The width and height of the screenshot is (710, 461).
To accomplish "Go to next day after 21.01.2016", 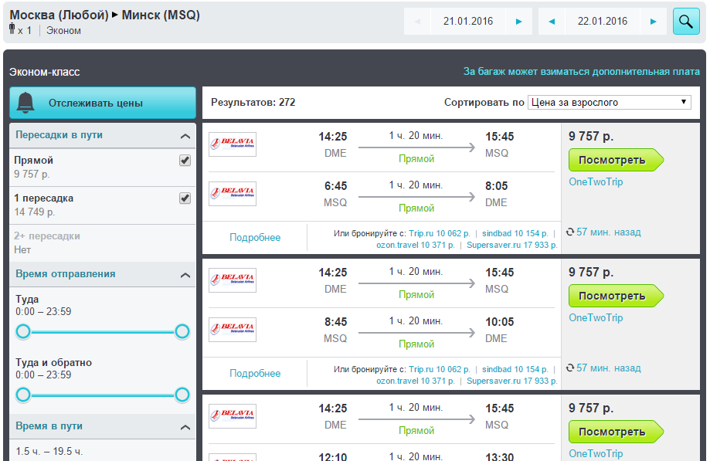I will 519,22.
